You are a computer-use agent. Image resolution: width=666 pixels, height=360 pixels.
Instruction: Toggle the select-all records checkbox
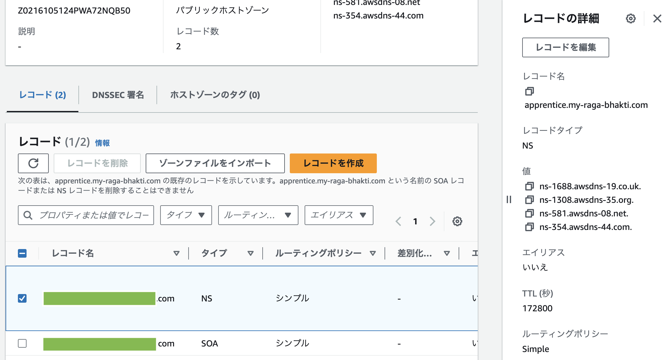click(x=22, y=253)
